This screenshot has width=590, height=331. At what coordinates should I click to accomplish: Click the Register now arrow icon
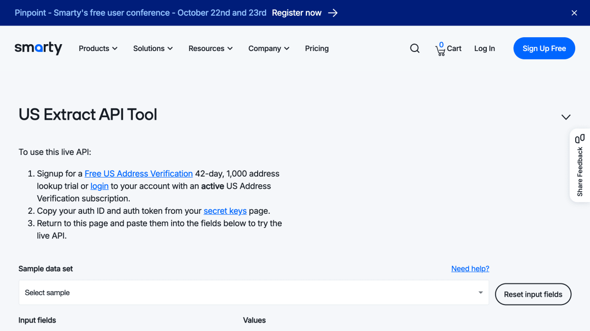pos(333,13)
